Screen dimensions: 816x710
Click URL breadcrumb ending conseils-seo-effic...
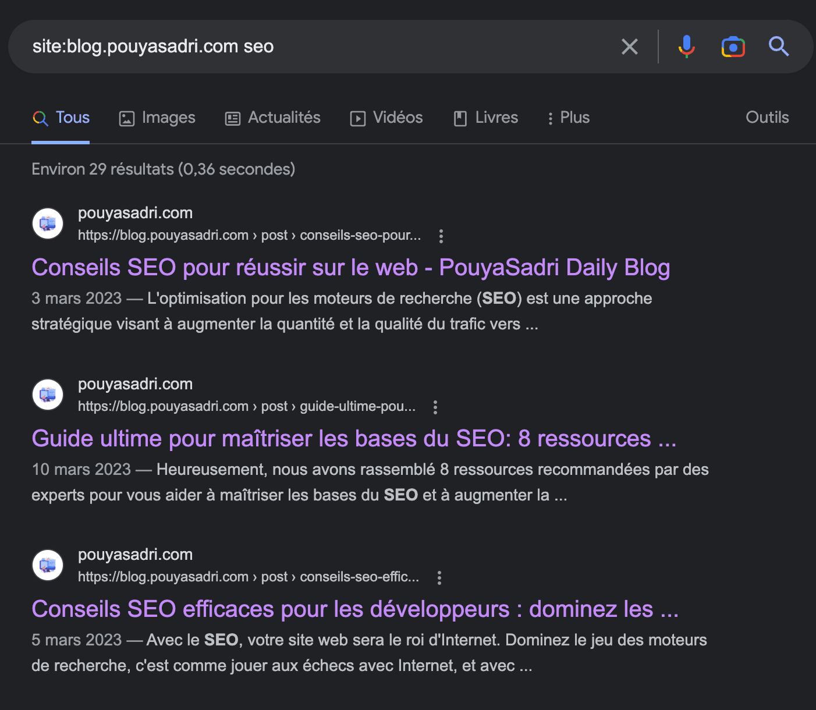pyautogui.click(x=249, y=577)
